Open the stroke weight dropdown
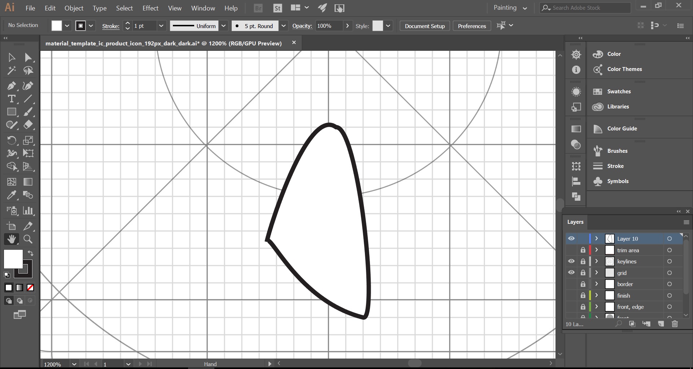The height and width of the screenshot is (369, 693). pos(161,26)
